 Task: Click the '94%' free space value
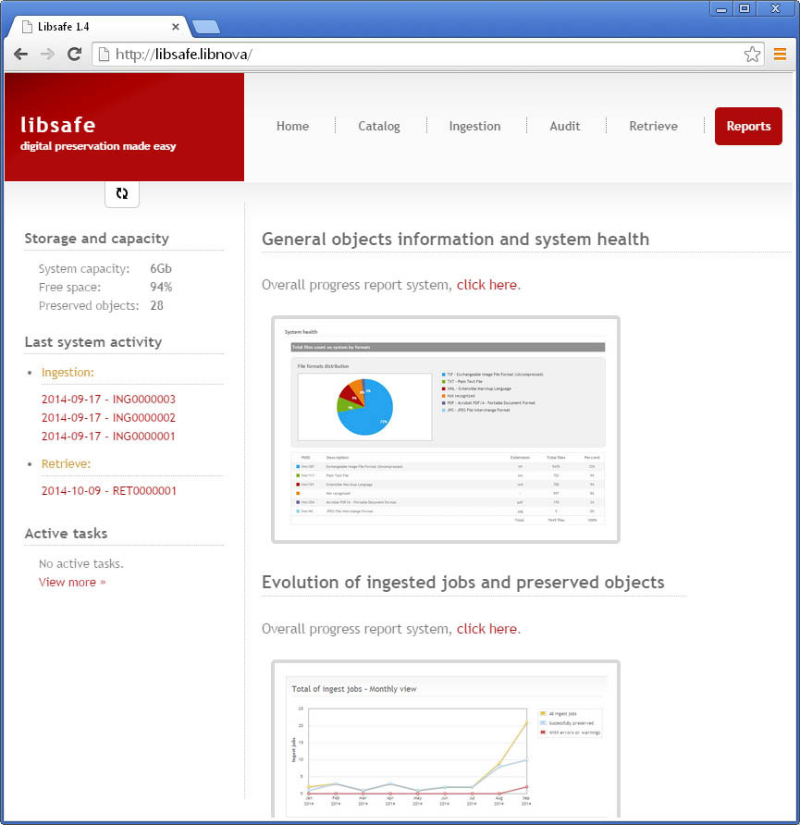click(161, 288)
